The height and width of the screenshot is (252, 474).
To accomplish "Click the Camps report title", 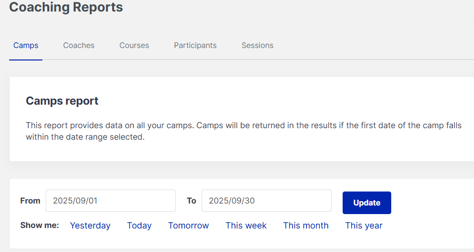I will (62, 101).
